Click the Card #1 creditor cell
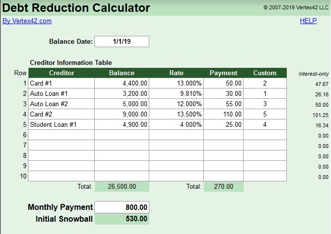The width and height of the screenshot is (331, 234). coord(61,84)
